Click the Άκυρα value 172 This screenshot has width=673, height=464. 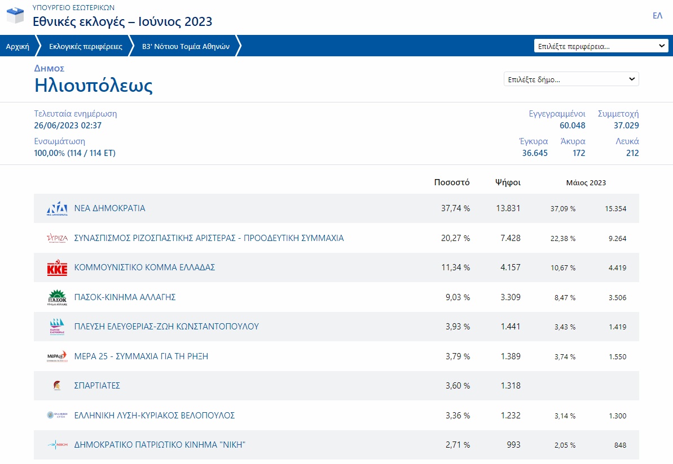579,153
